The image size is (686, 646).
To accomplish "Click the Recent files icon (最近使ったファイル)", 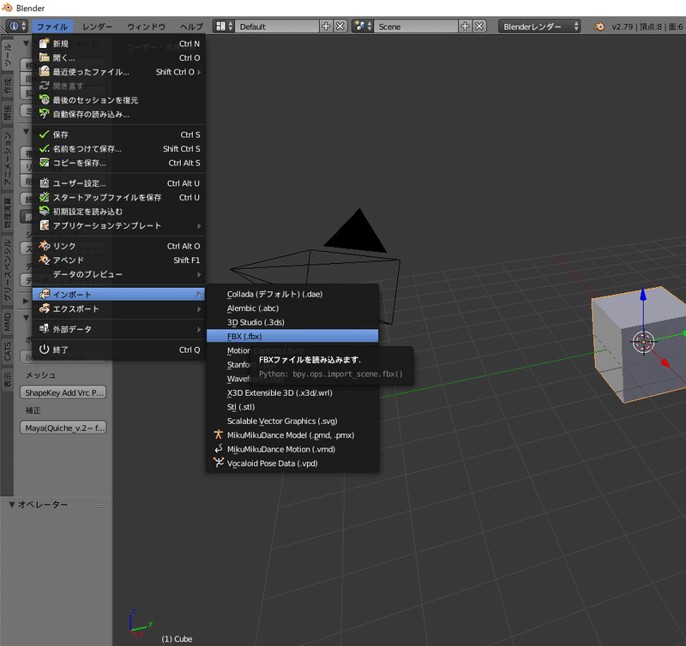I will pos(44,71).
